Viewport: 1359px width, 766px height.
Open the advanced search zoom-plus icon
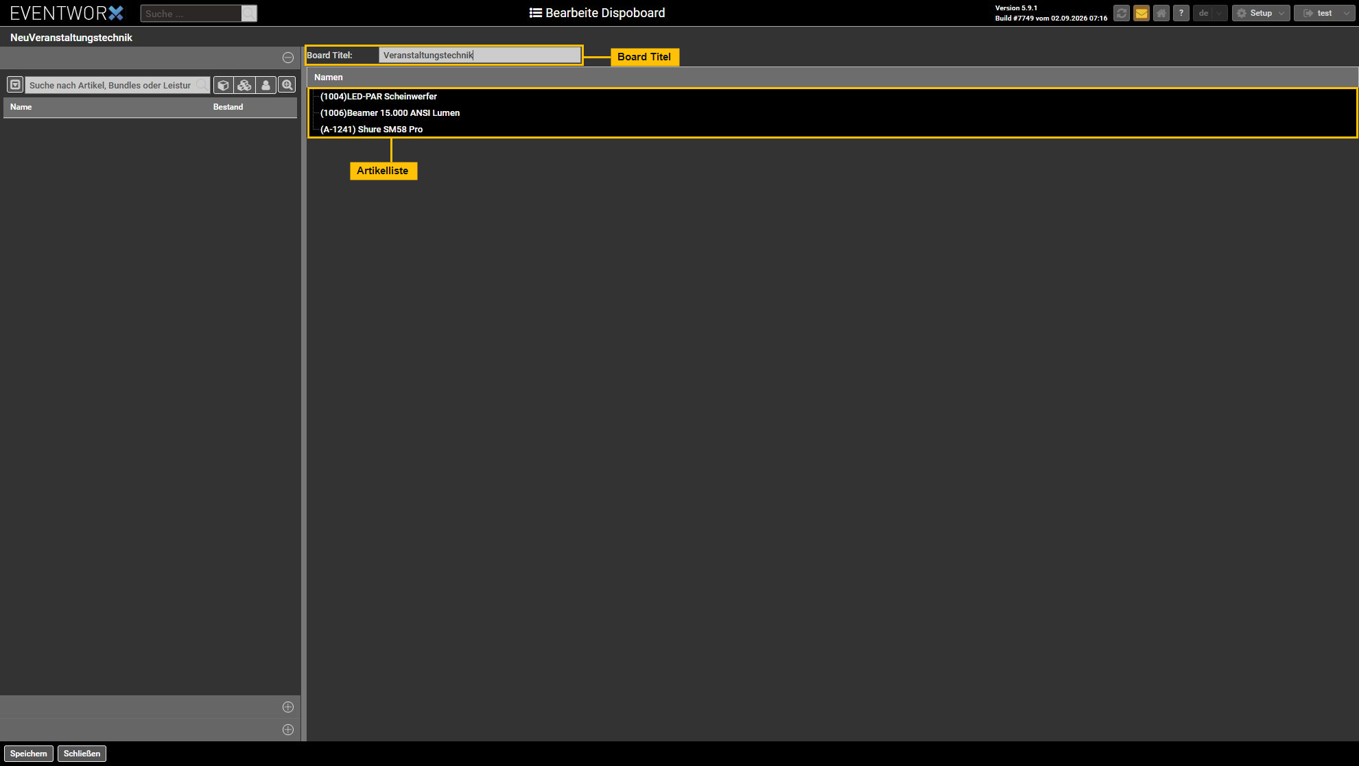point(287,85)
